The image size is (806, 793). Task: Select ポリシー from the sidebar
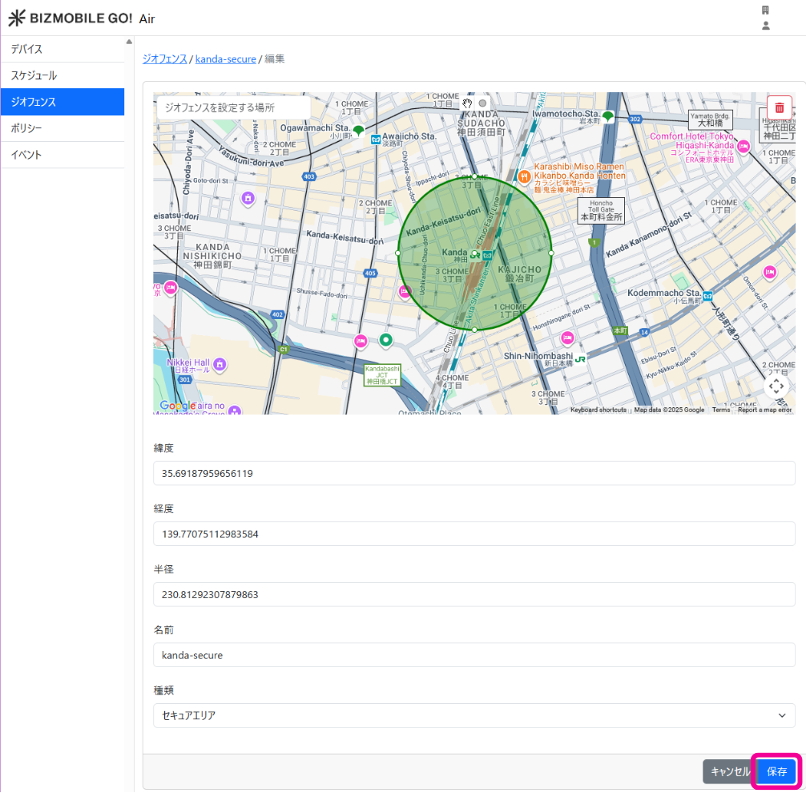pyautogui.click(x=62, y=128)
